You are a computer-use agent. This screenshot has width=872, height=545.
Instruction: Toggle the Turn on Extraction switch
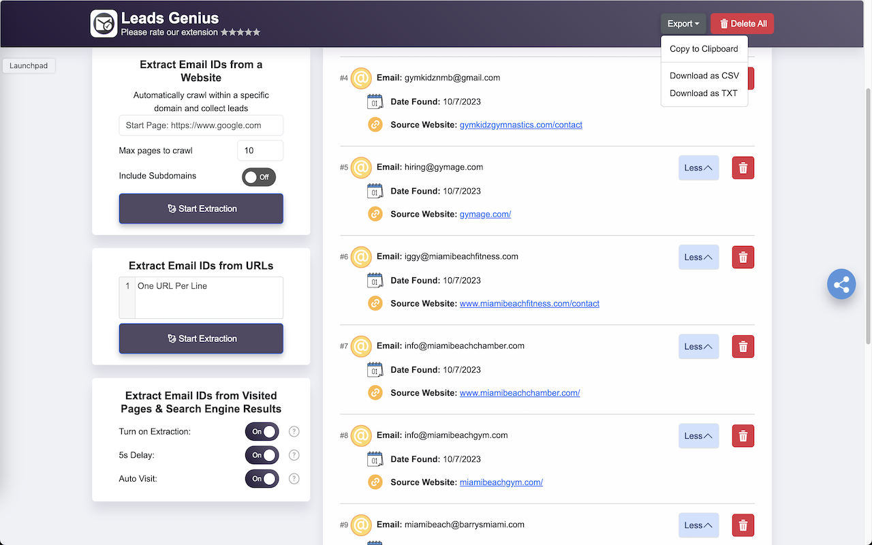pyautogui.click(x=262, y=431)
